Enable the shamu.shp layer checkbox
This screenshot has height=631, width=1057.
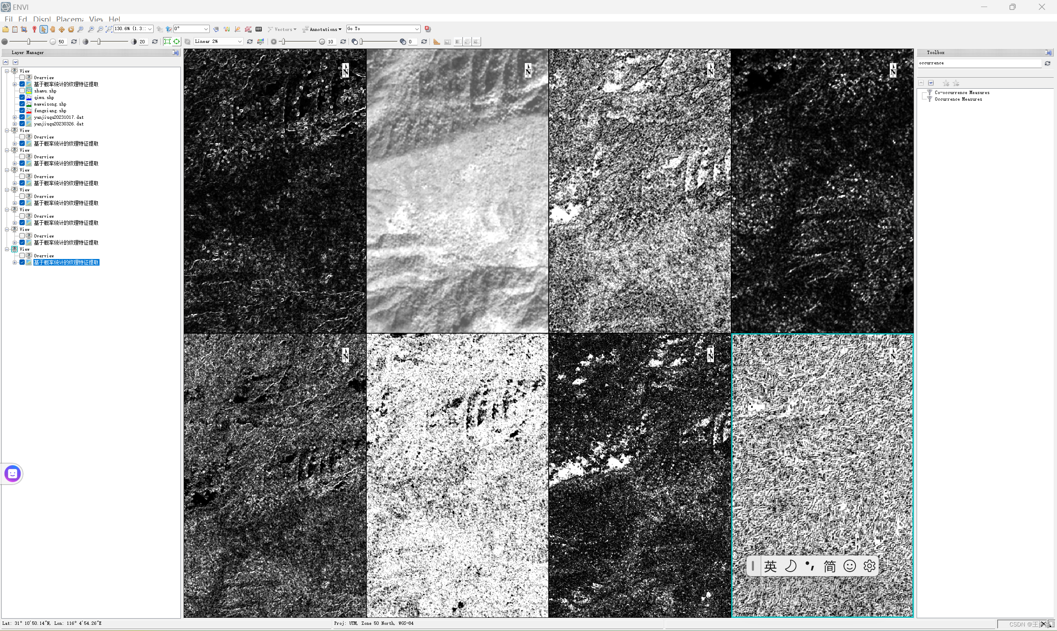[x=22, y=91]
